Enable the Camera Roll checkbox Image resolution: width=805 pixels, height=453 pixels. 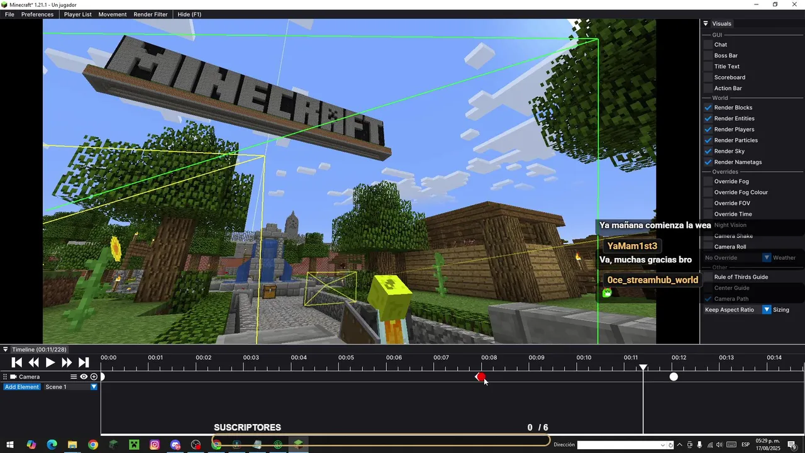click(x=708, y=247)
